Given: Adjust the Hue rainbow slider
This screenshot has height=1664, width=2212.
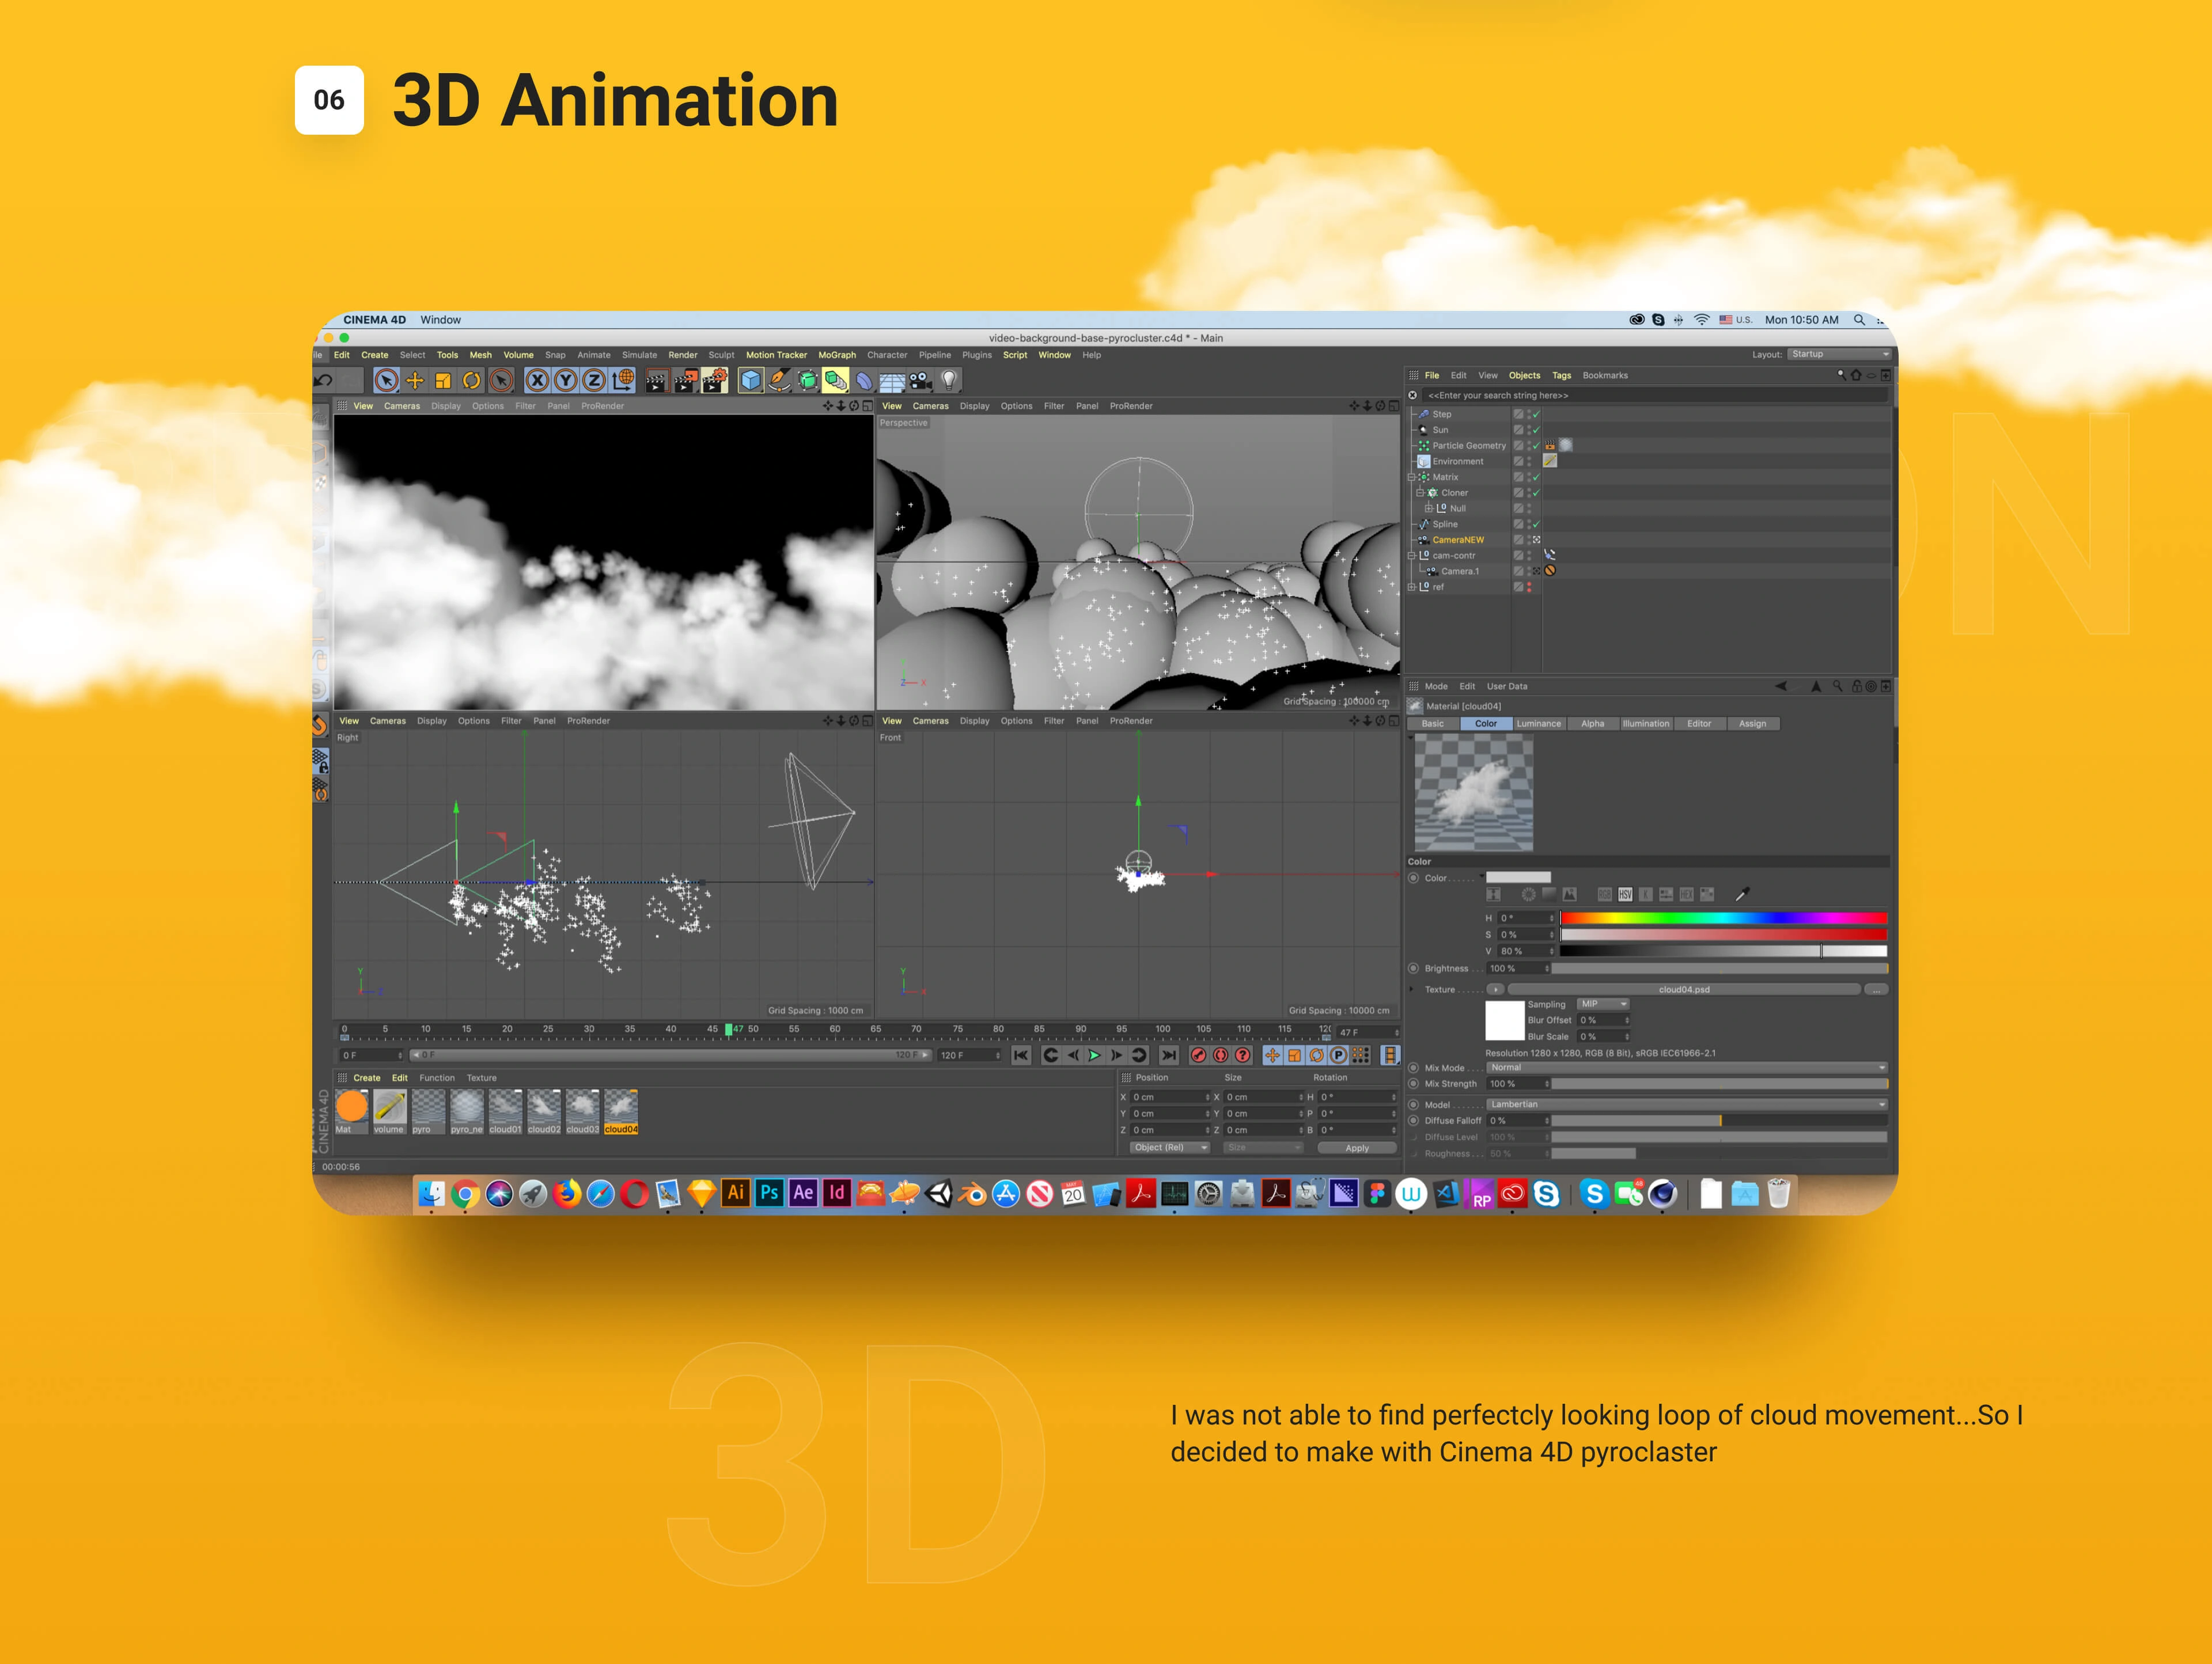Looking at the screenshot, I should click(1723, 918).
